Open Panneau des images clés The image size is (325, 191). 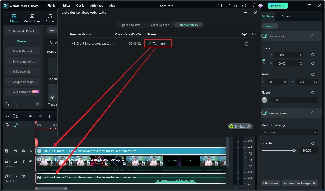click(300, 183)
